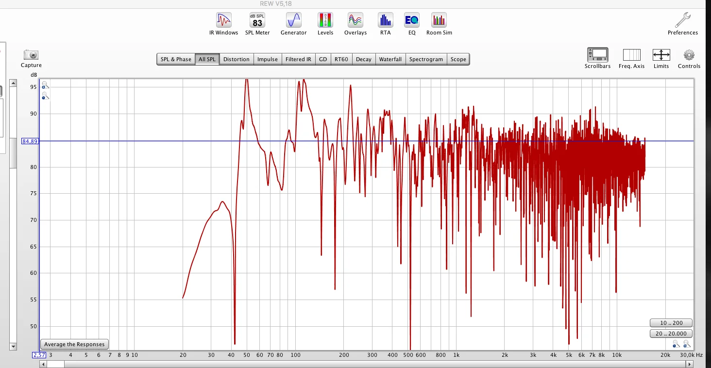Open REW Preferences
Viewport: 711px width, 368px height.
pos(683,24)
